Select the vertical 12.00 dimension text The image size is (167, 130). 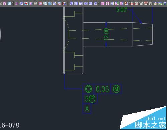106,34
